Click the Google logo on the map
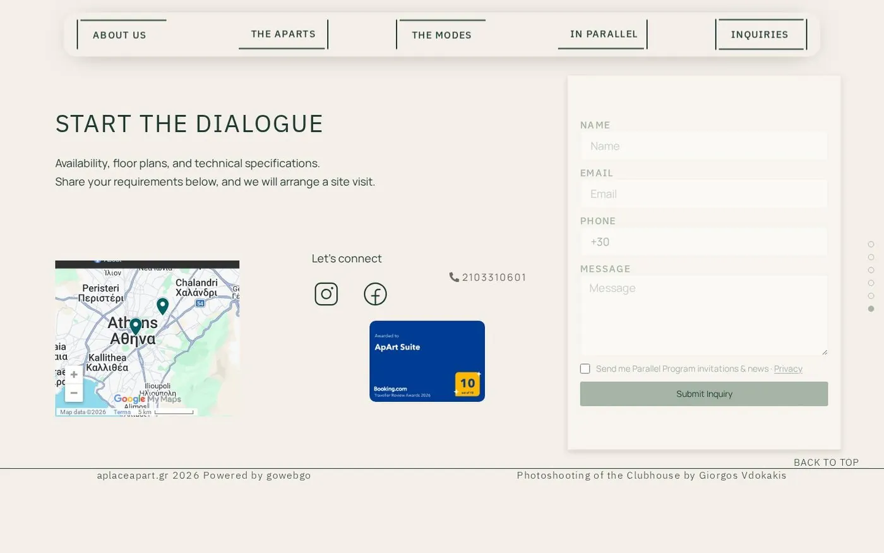Viewport: 884px width, 553px height. click(x=129, y=399)
